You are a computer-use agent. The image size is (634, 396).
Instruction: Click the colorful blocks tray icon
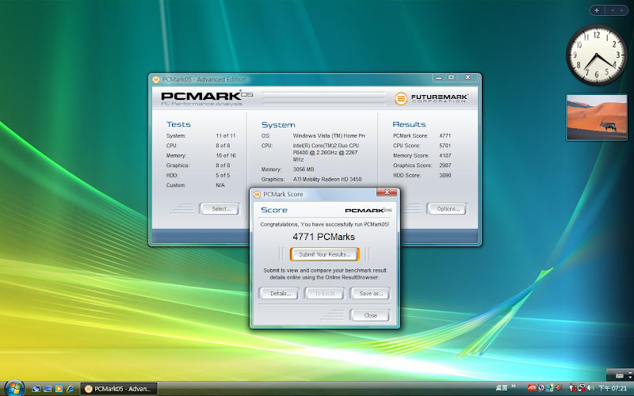[550, 388]
